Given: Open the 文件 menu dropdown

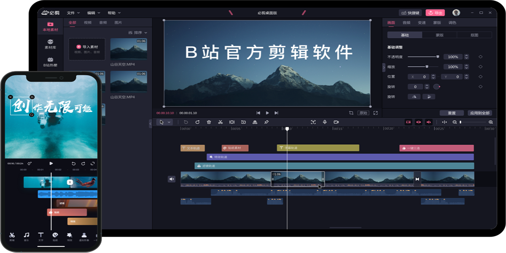Looking at the screenshot, I should click(x=73, y=13).
